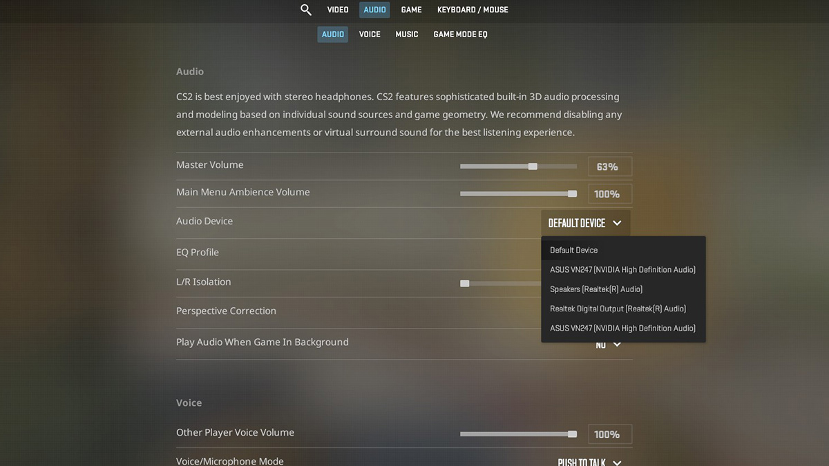Select Speakers (Realtek(R) Audio) option
Screen dimensions: 829x466
tap(623, 289)
